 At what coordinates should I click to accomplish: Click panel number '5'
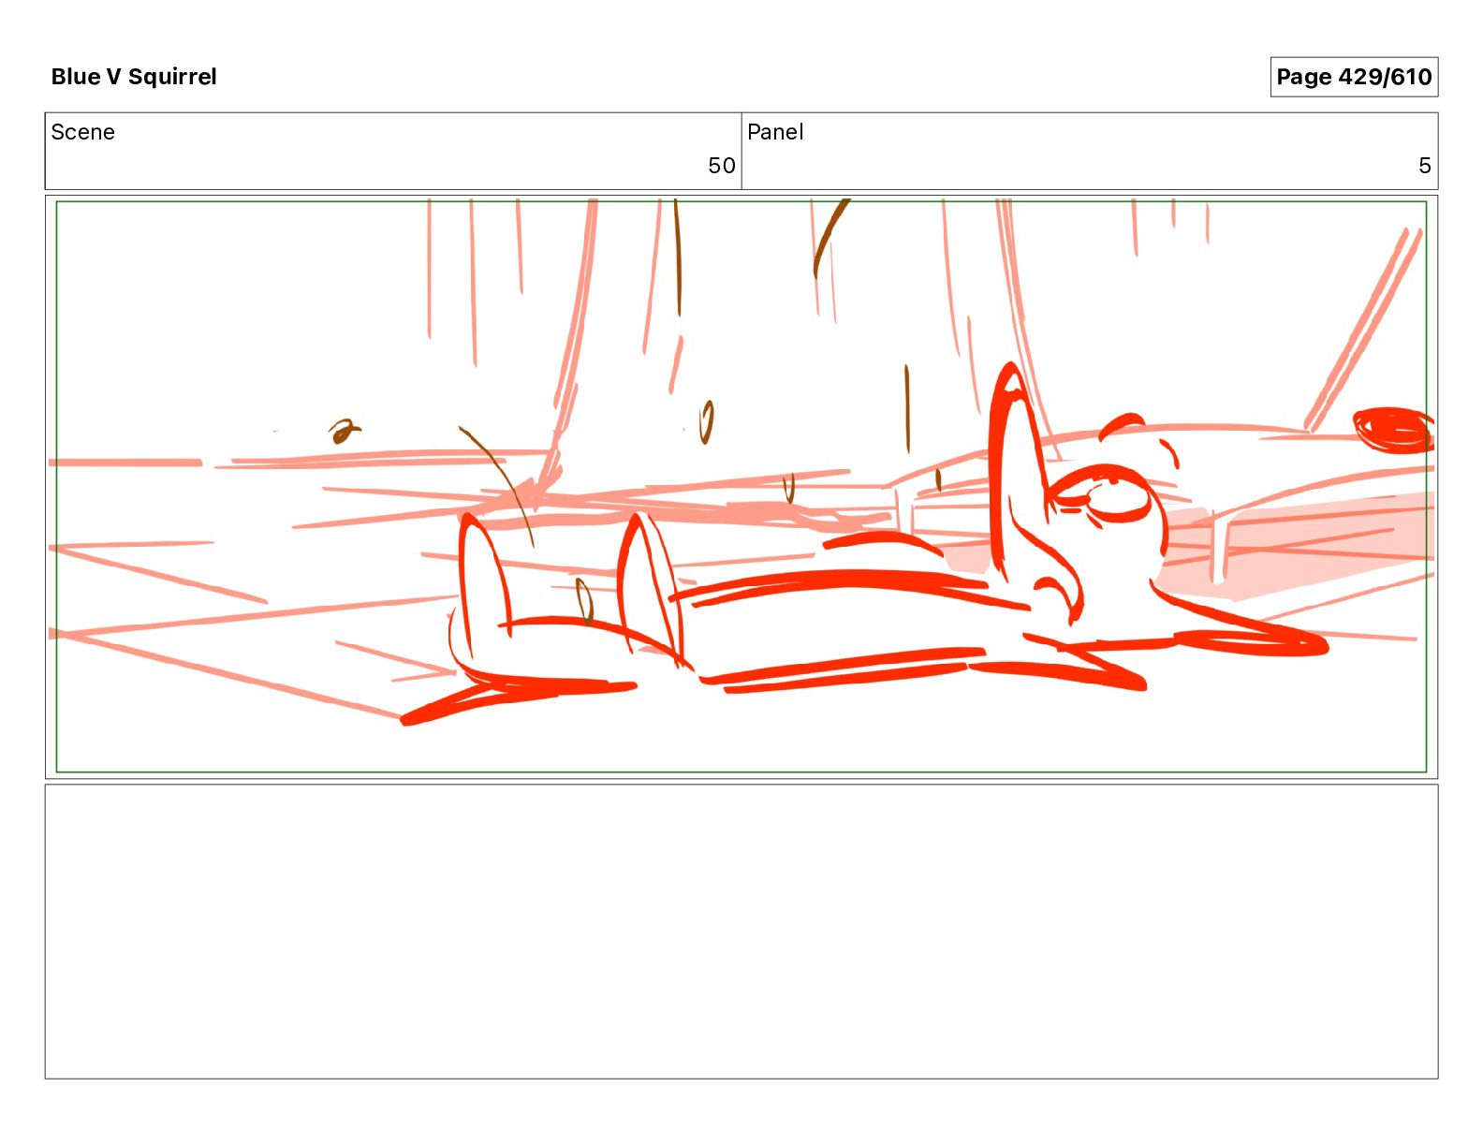(x=1425, y=166)
